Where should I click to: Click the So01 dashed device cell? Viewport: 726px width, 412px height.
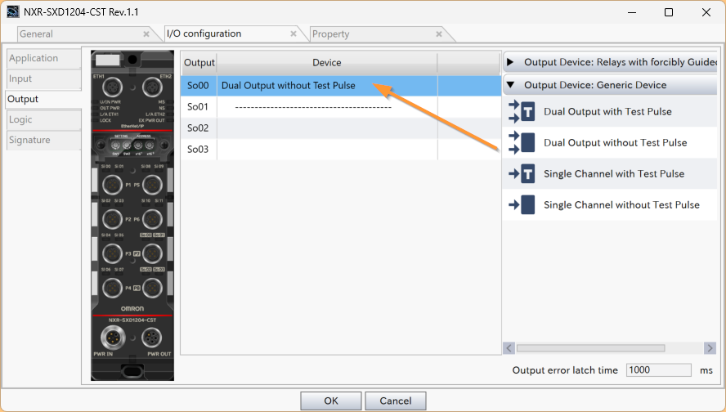coord(327,107)
